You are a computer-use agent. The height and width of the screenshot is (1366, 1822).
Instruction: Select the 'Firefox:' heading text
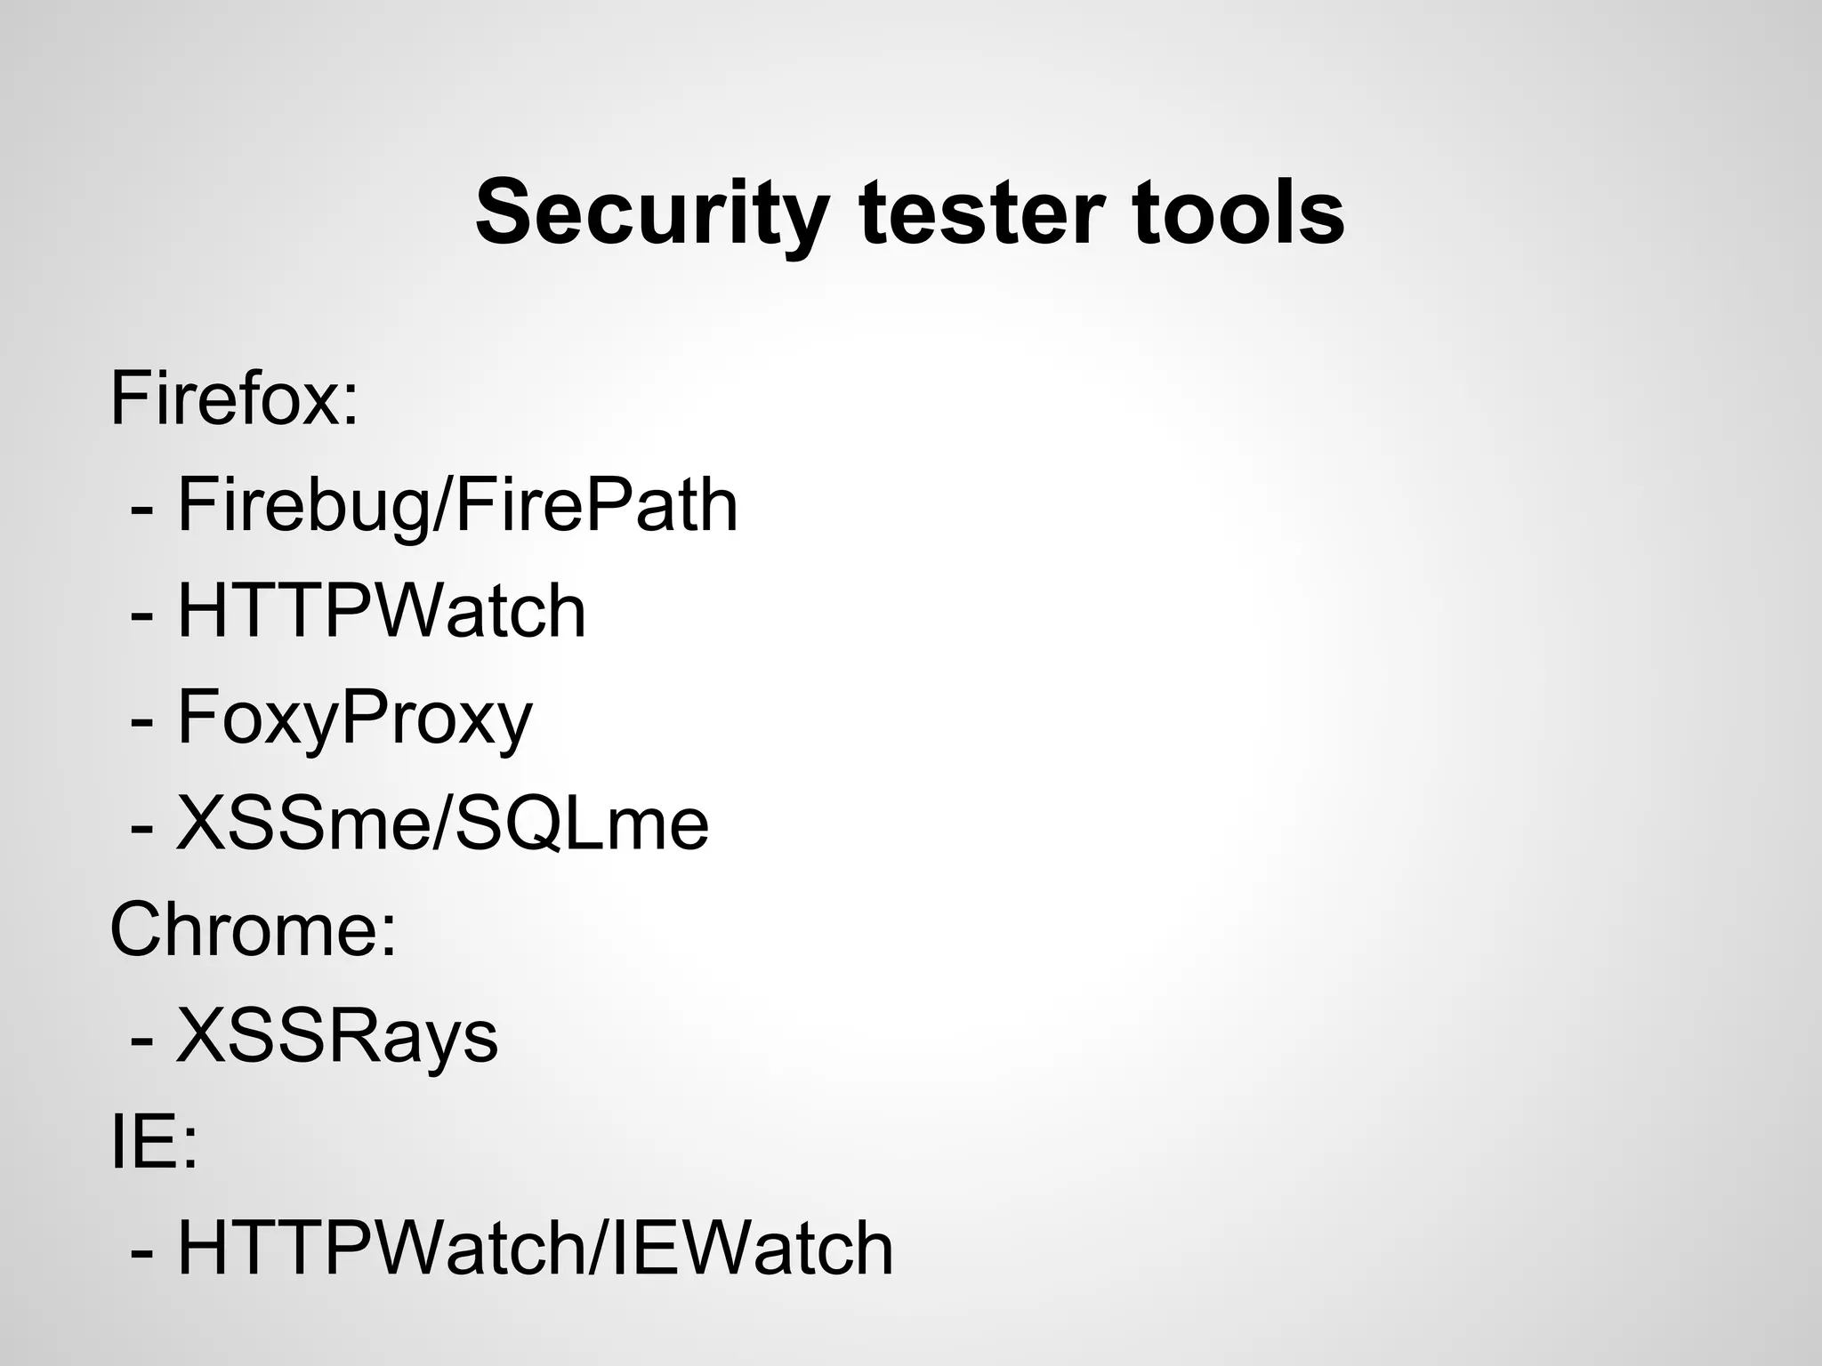point(235,398)
